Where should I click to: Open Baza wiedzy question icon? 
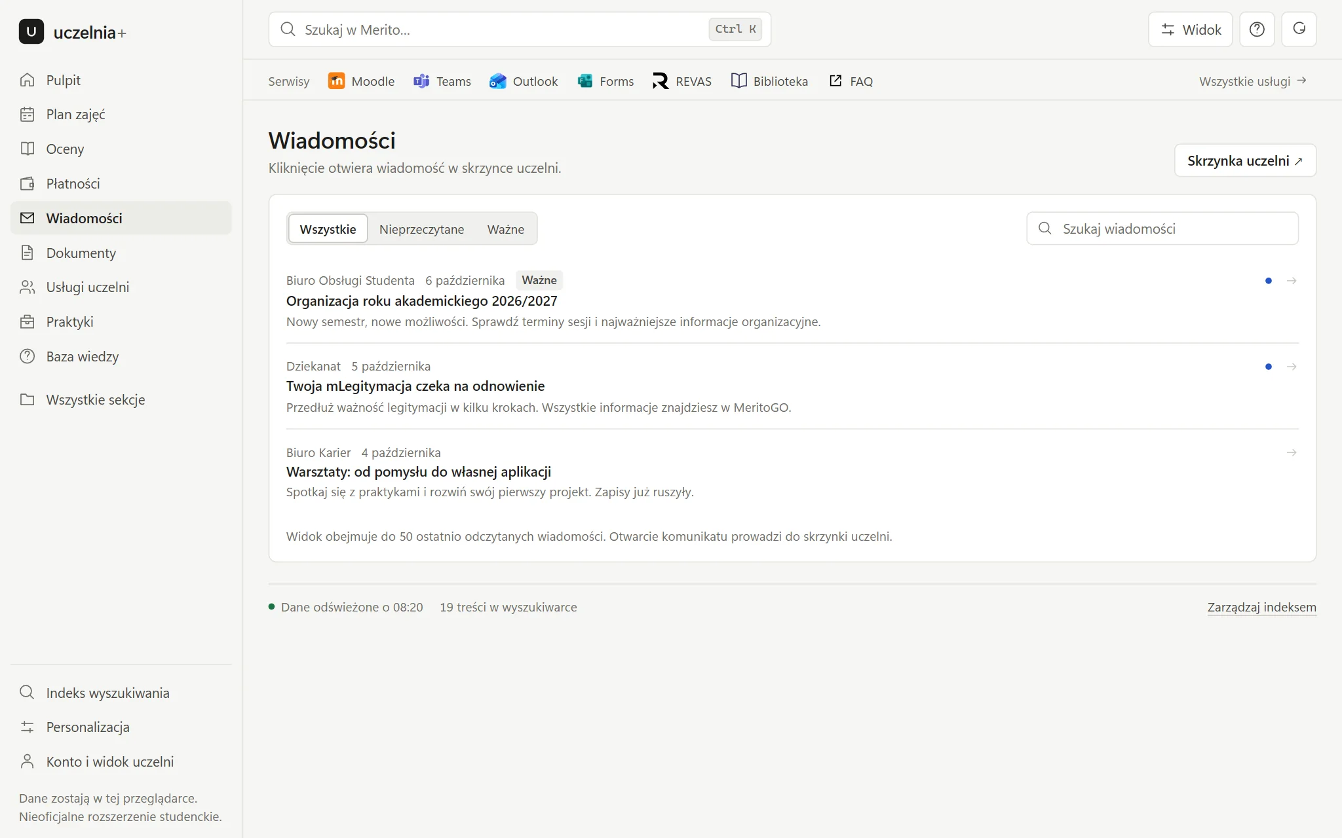point(27,356)
